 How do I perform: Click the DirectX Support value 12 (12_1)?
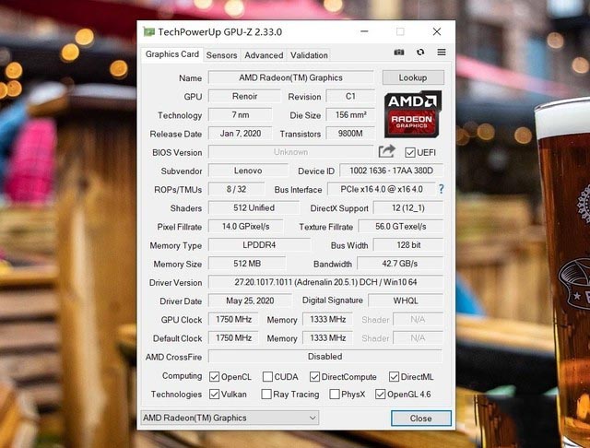click(408, 207)
